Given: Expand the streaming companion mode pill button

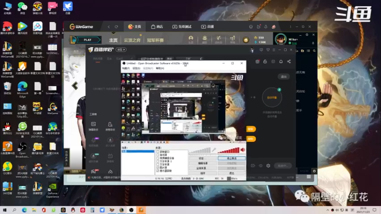Looking at the screenshot, I should click(121, 50).
